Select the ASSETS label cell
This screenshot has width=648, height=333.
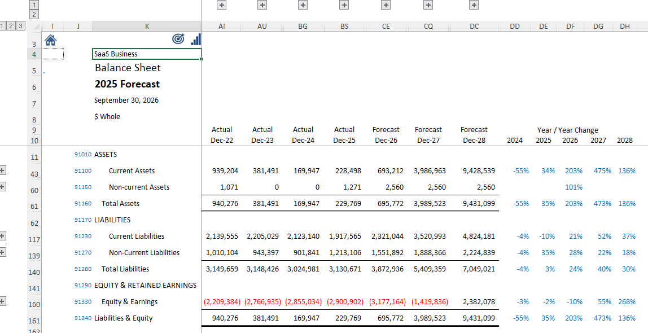pos(106,155)
